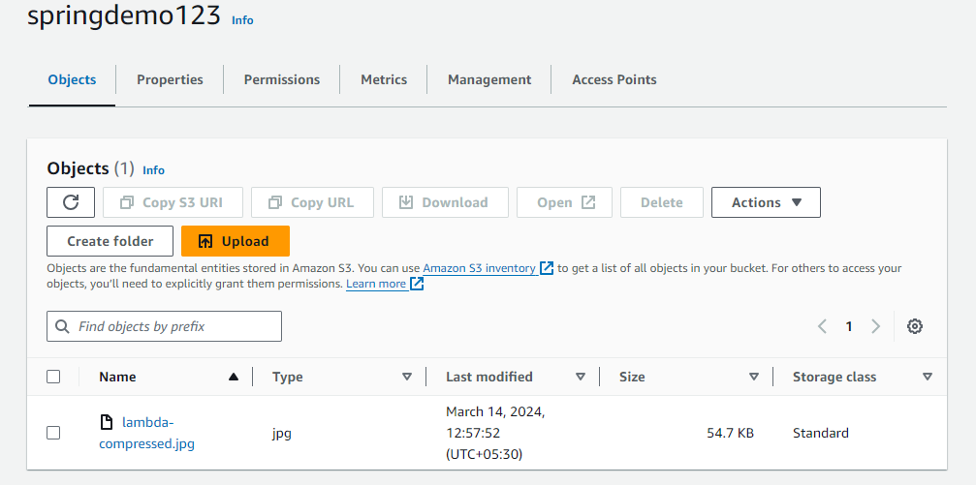Click the refresh objects icon button
Image resolution: width=976 pixels, height=485 pixels.
click(x=71, y=202)
